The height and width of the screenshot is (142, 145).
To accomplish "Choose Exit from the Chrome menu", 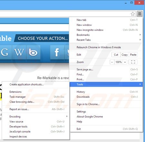I will click(x=106, y=129).
